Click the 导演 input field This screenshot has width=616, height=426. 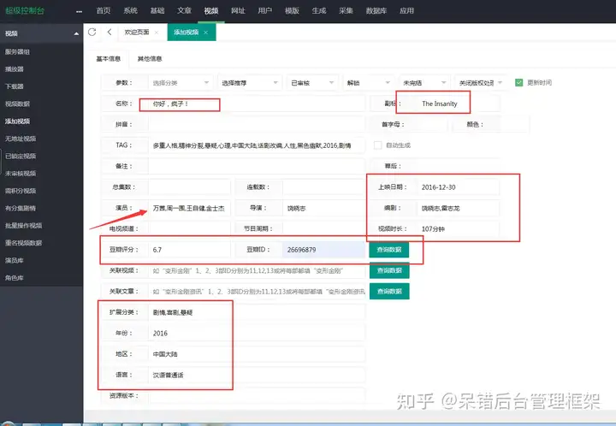324,208
